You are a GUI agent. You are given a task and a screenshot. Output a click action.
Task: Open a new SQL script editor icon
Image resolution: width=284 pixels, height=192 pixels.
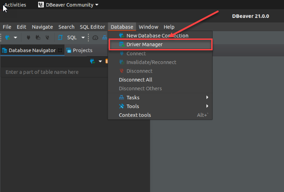pos(60,38)
